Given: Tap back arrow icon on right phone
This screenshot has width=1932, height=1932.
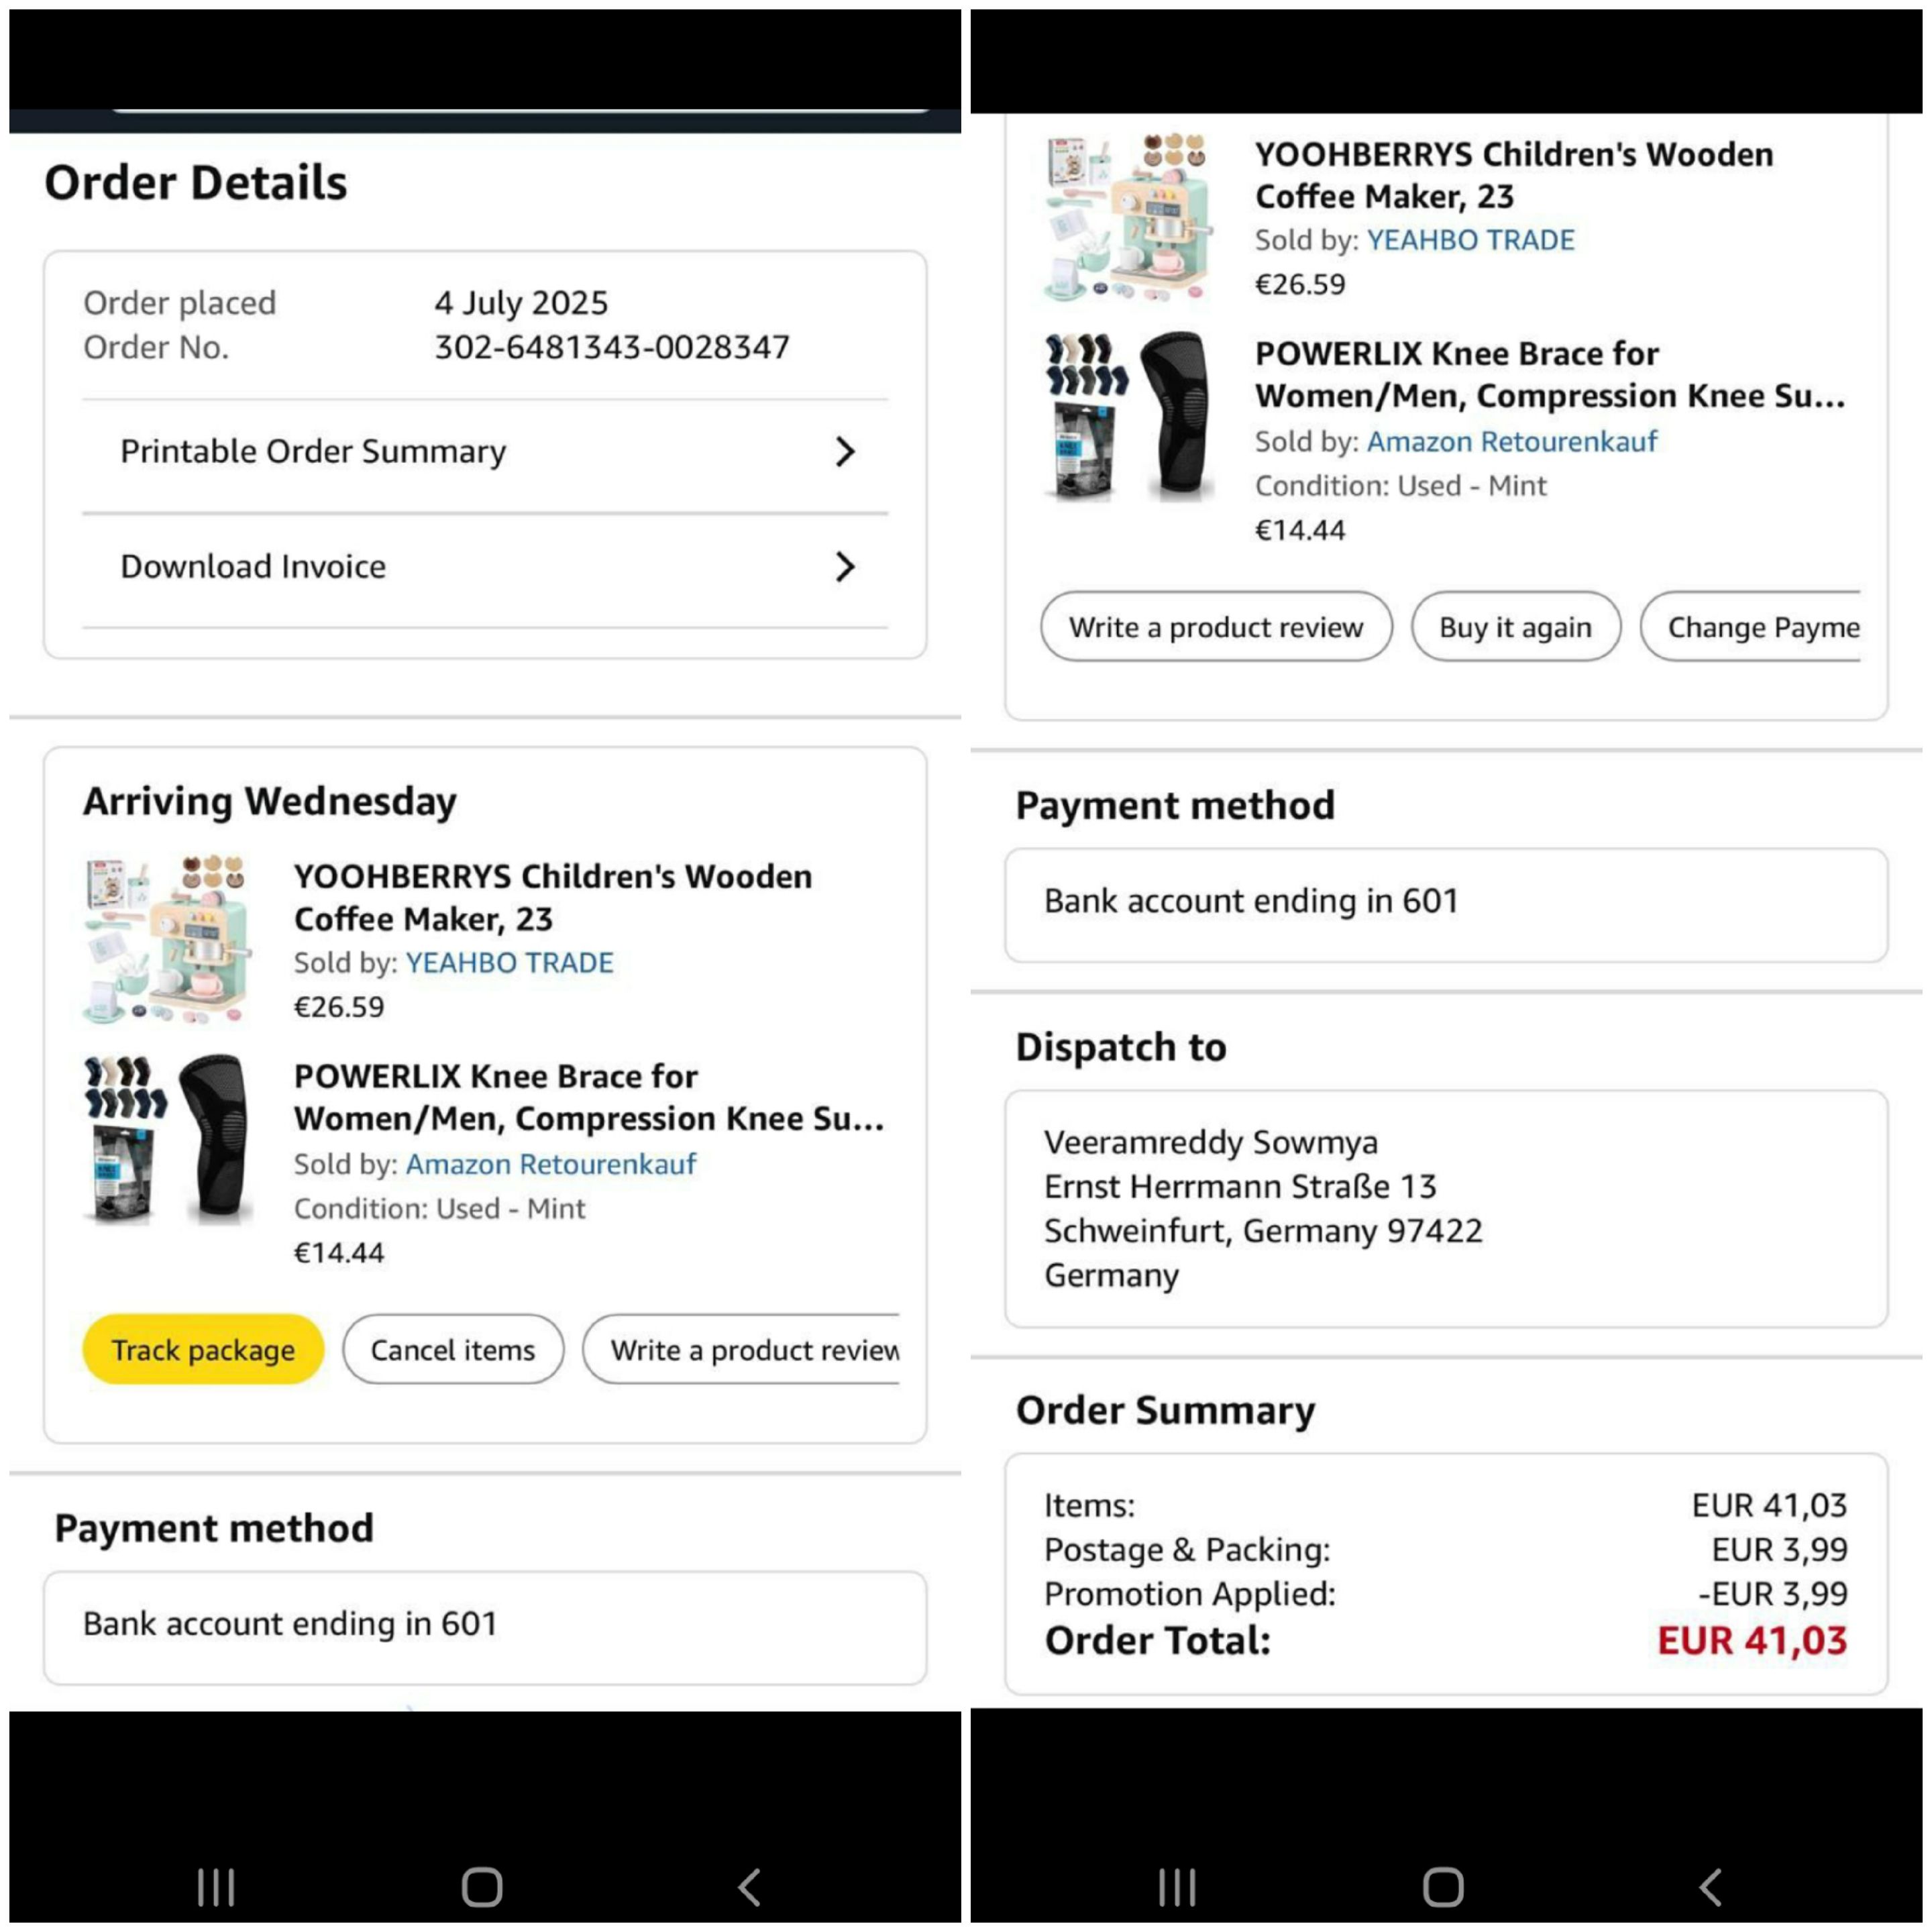Looking at the screenshot, I should click(1710, 1887).
